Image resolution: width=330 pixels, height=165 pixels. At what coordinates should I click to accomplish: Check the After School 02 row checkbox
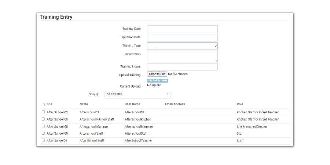[43, 112]
